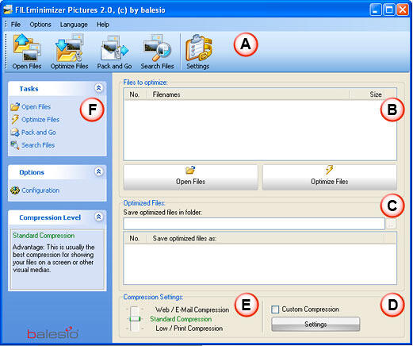Open the Configuration link under Options
413x346 pixels.
pos(40,190)
